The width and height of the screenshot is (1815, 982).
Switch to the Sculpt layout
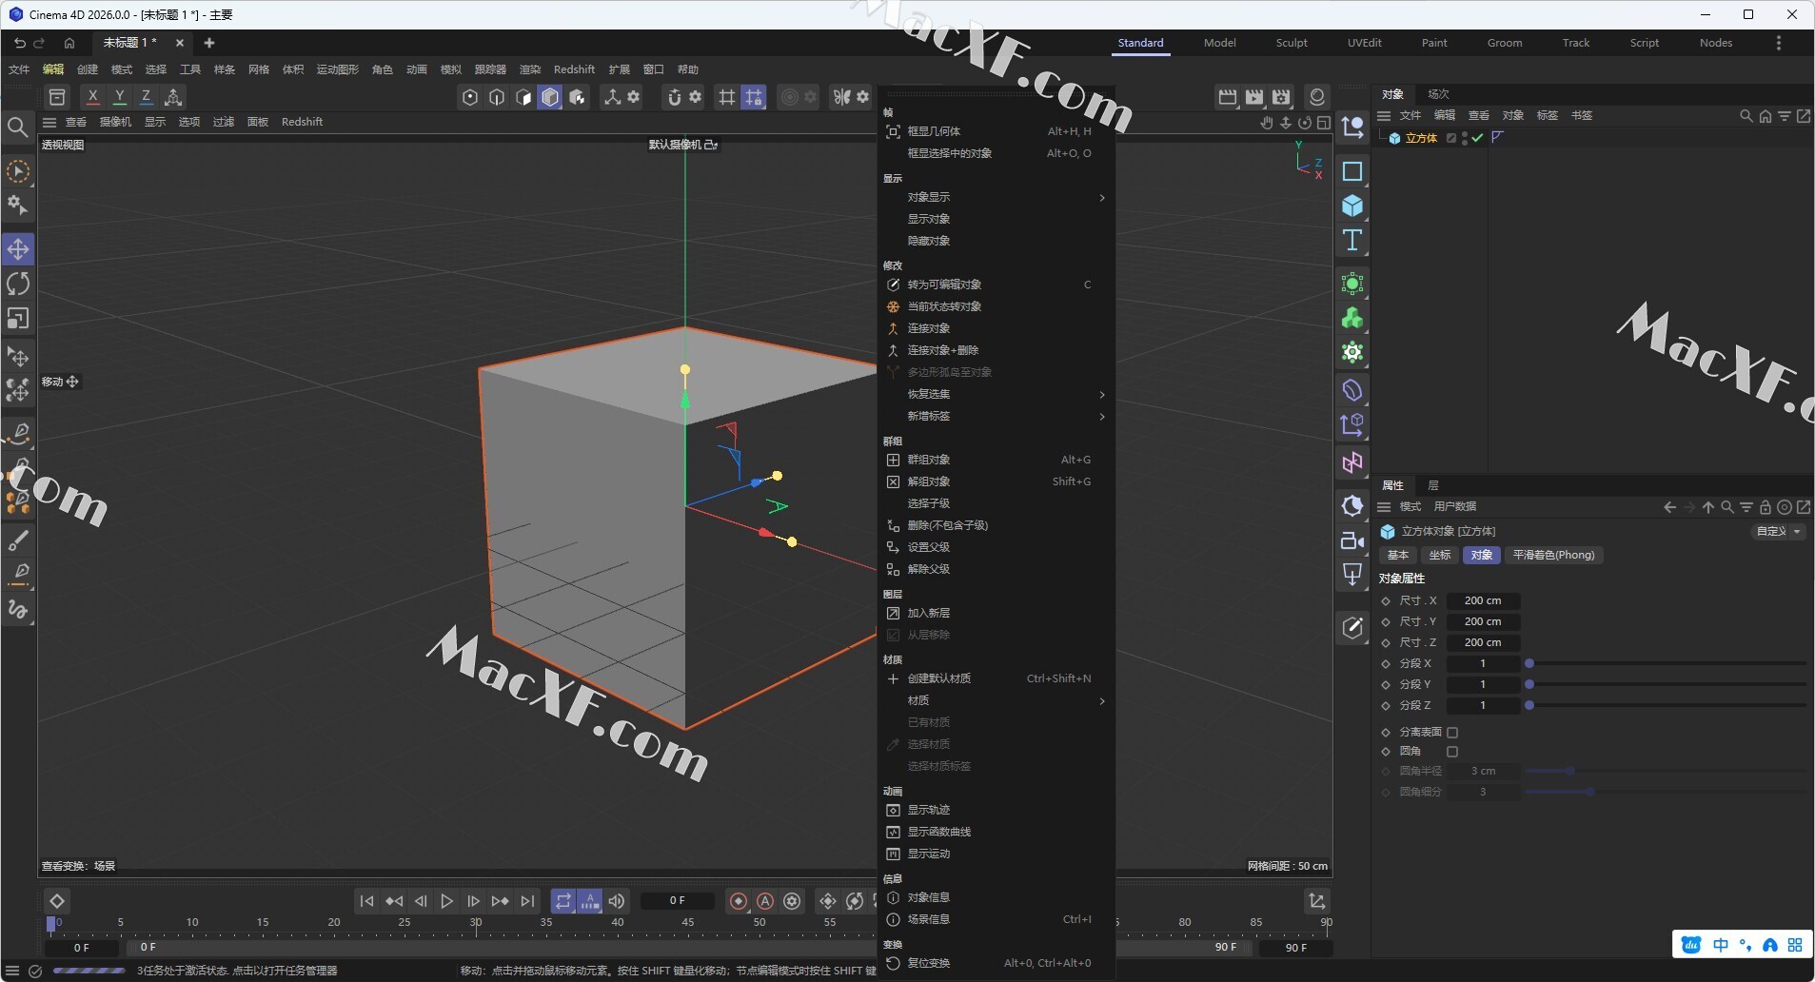tap(1292, 43)
